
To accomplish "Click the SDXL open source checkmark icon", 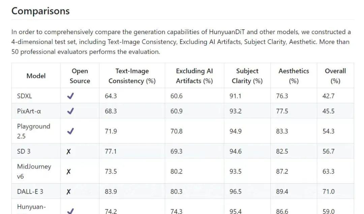I will coord(70,96).
